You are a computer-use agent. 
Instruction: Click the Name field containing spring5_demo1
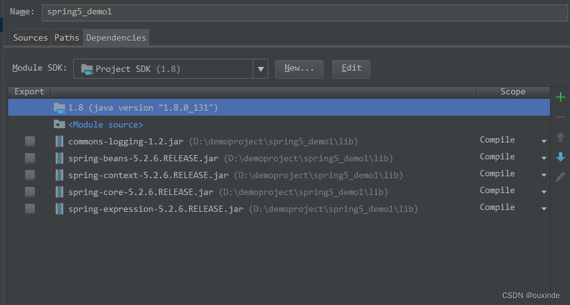(x=305, y=12)
